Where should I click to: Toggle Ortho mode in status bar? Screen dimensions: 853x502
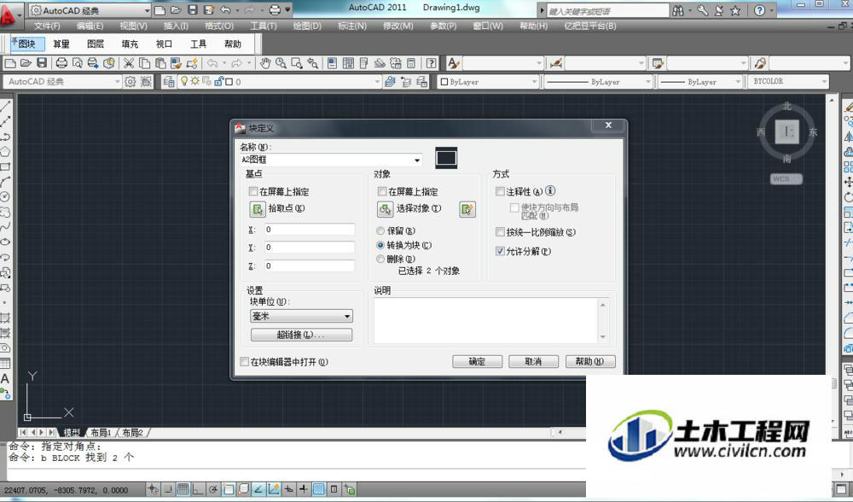(x=198, y=489)
